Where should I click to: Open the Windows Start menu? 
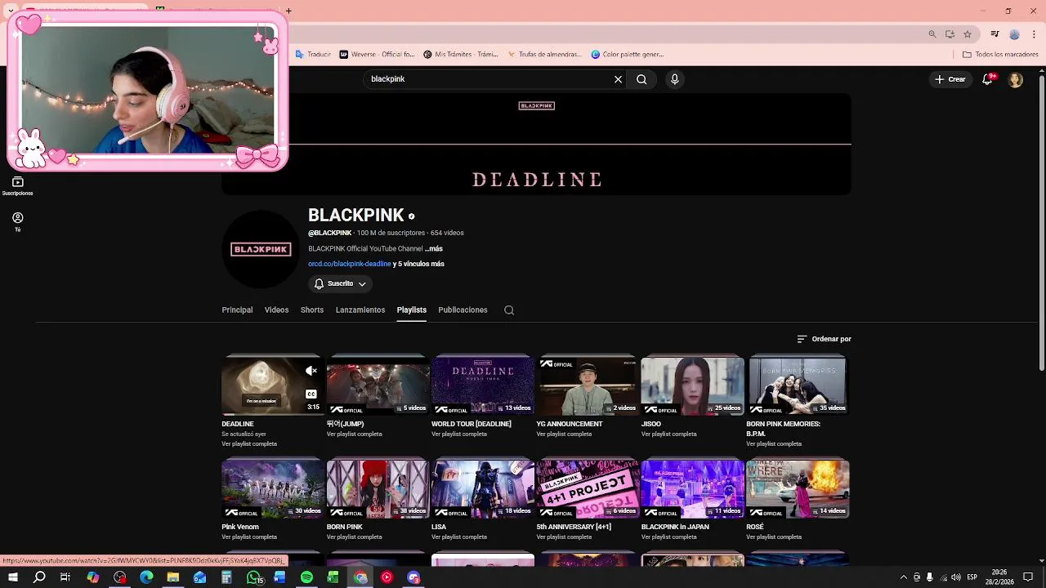point(13,577)
